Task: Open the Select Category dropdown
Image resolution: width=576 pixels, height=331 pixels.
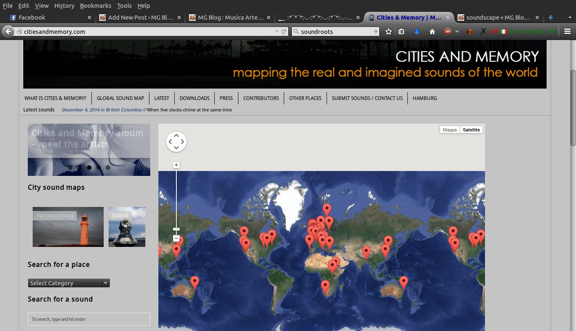Action: pyautogui.click(x=69, y=283)
